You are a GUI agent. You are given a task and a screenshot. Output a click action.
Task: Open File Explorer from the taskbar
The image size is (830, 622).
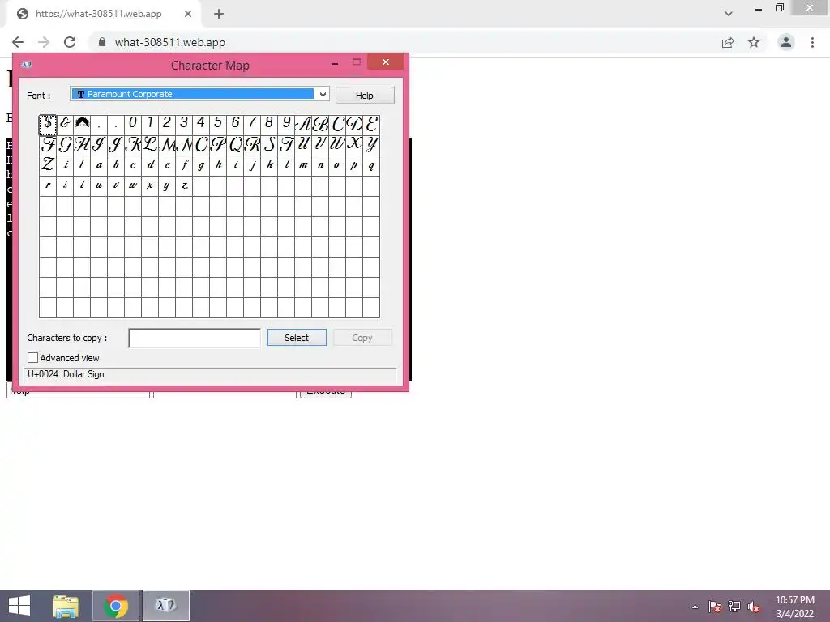pos(66,606)
